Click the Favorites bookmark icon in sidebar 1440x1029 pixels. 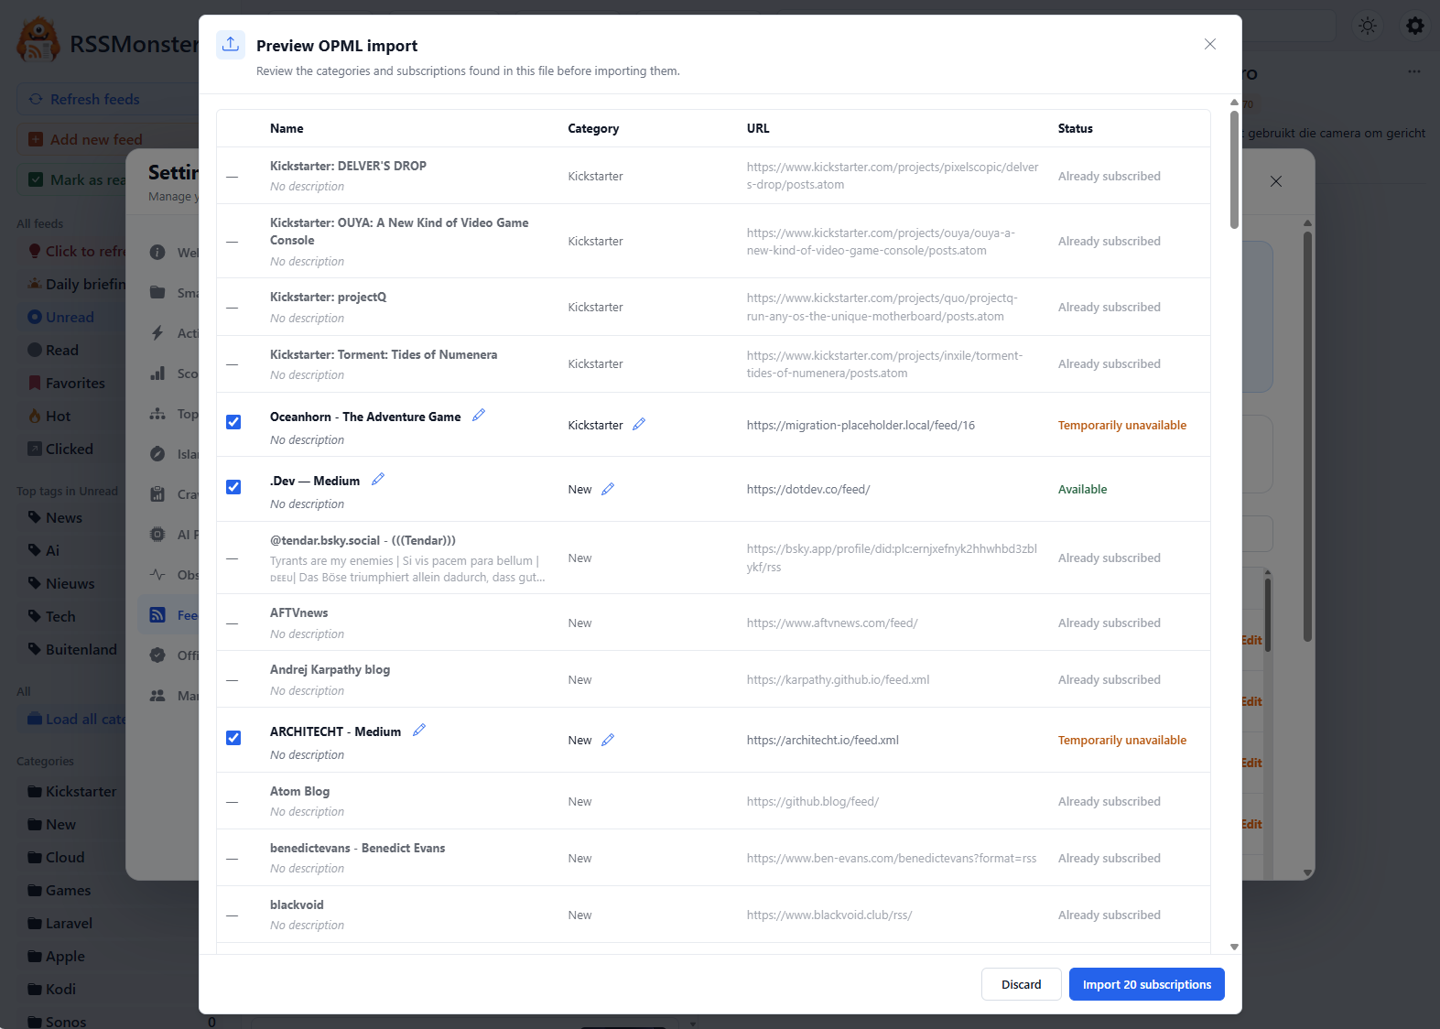pyautogui.click(x=35, y=383)
